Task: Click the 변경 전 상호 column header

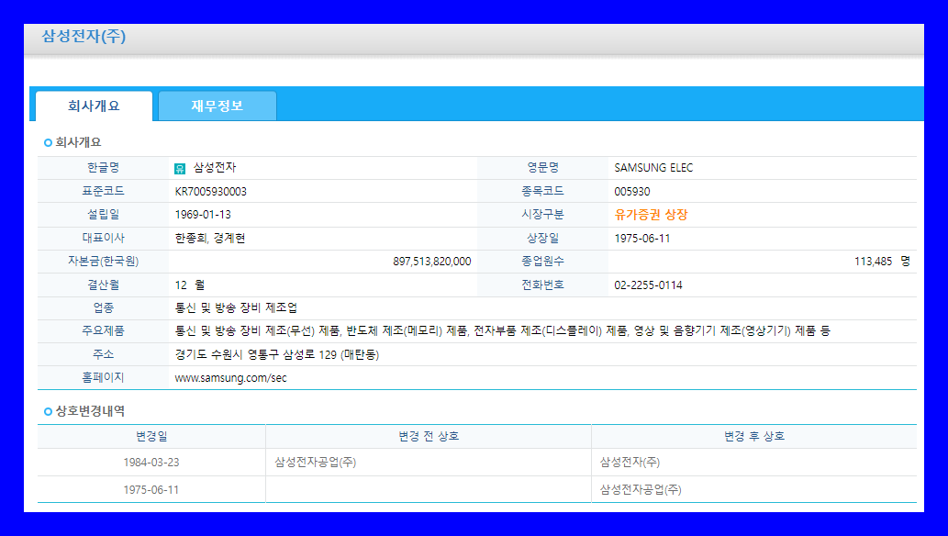Action: tap(429, 436)
